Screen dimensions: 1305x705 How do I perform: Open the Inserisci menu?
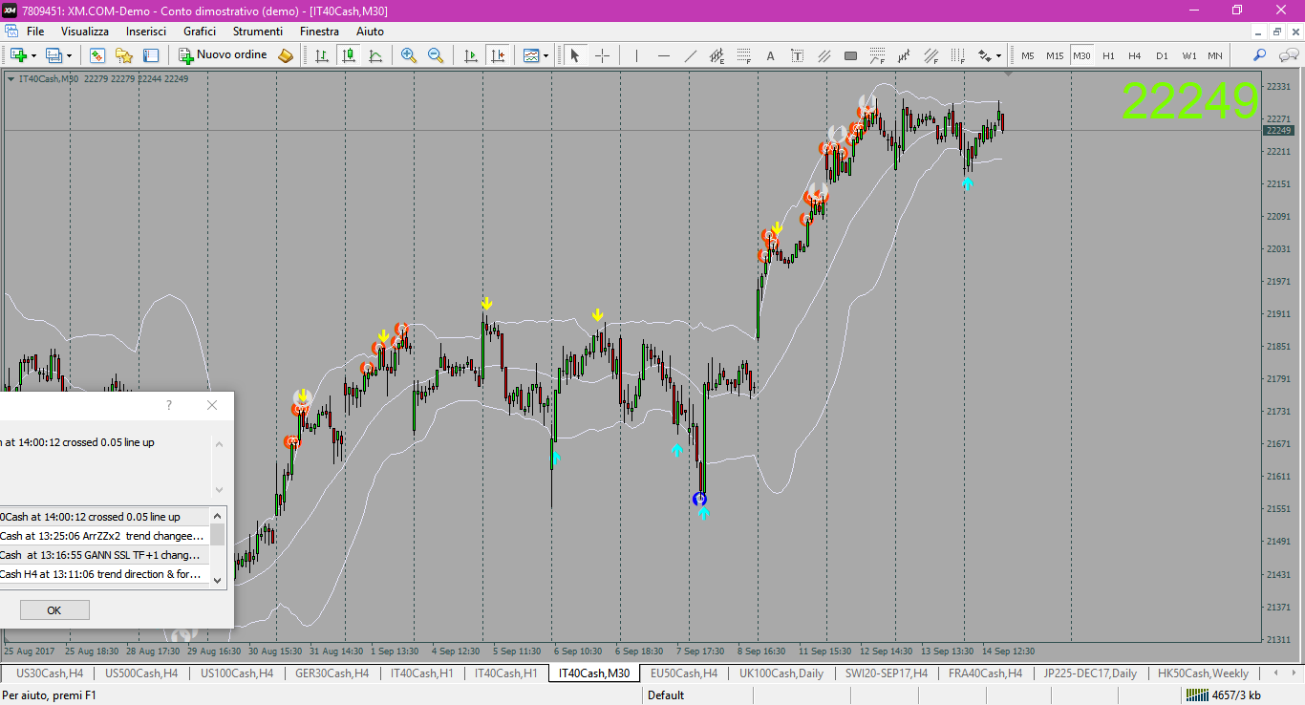coord(146,32)
